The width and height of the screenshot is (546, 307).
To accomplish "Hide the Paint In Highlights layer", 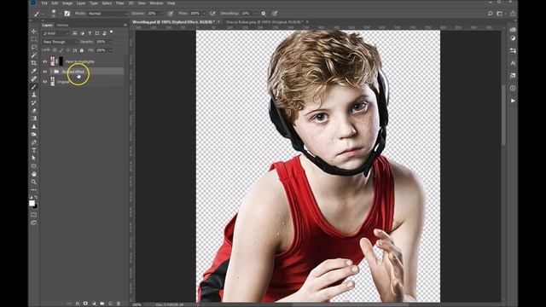I will click(45, 61).
